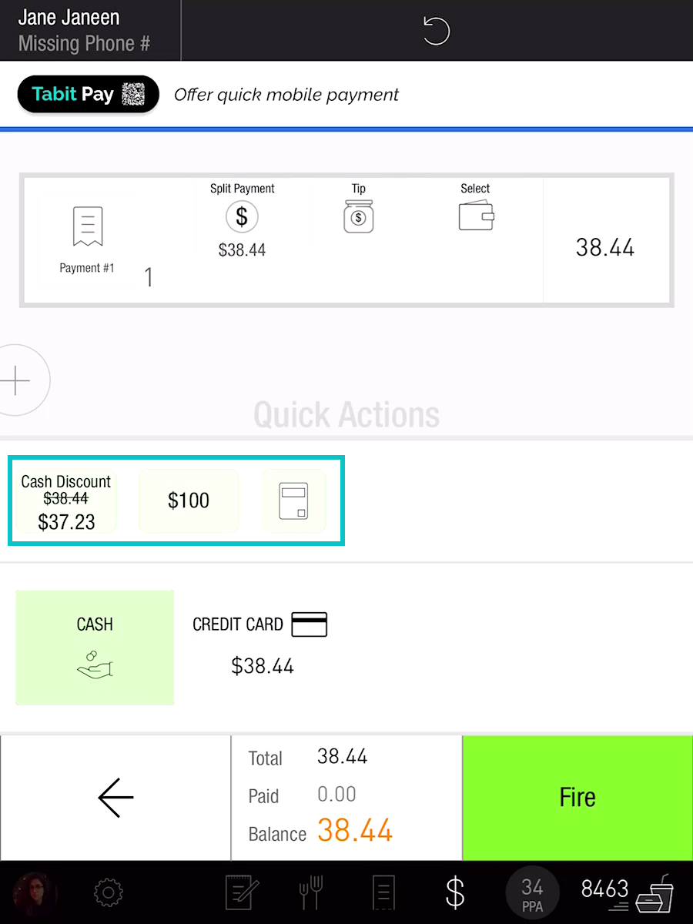Open the Select wallet icon
This screenshot has width=693, height=924.
pos(475,216)
